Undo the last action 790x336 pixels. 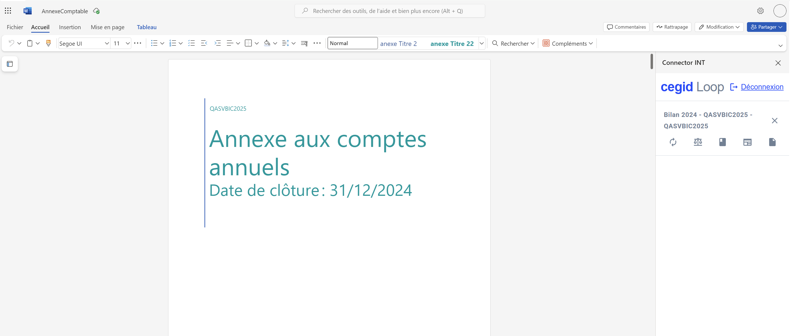coord(11,43)
